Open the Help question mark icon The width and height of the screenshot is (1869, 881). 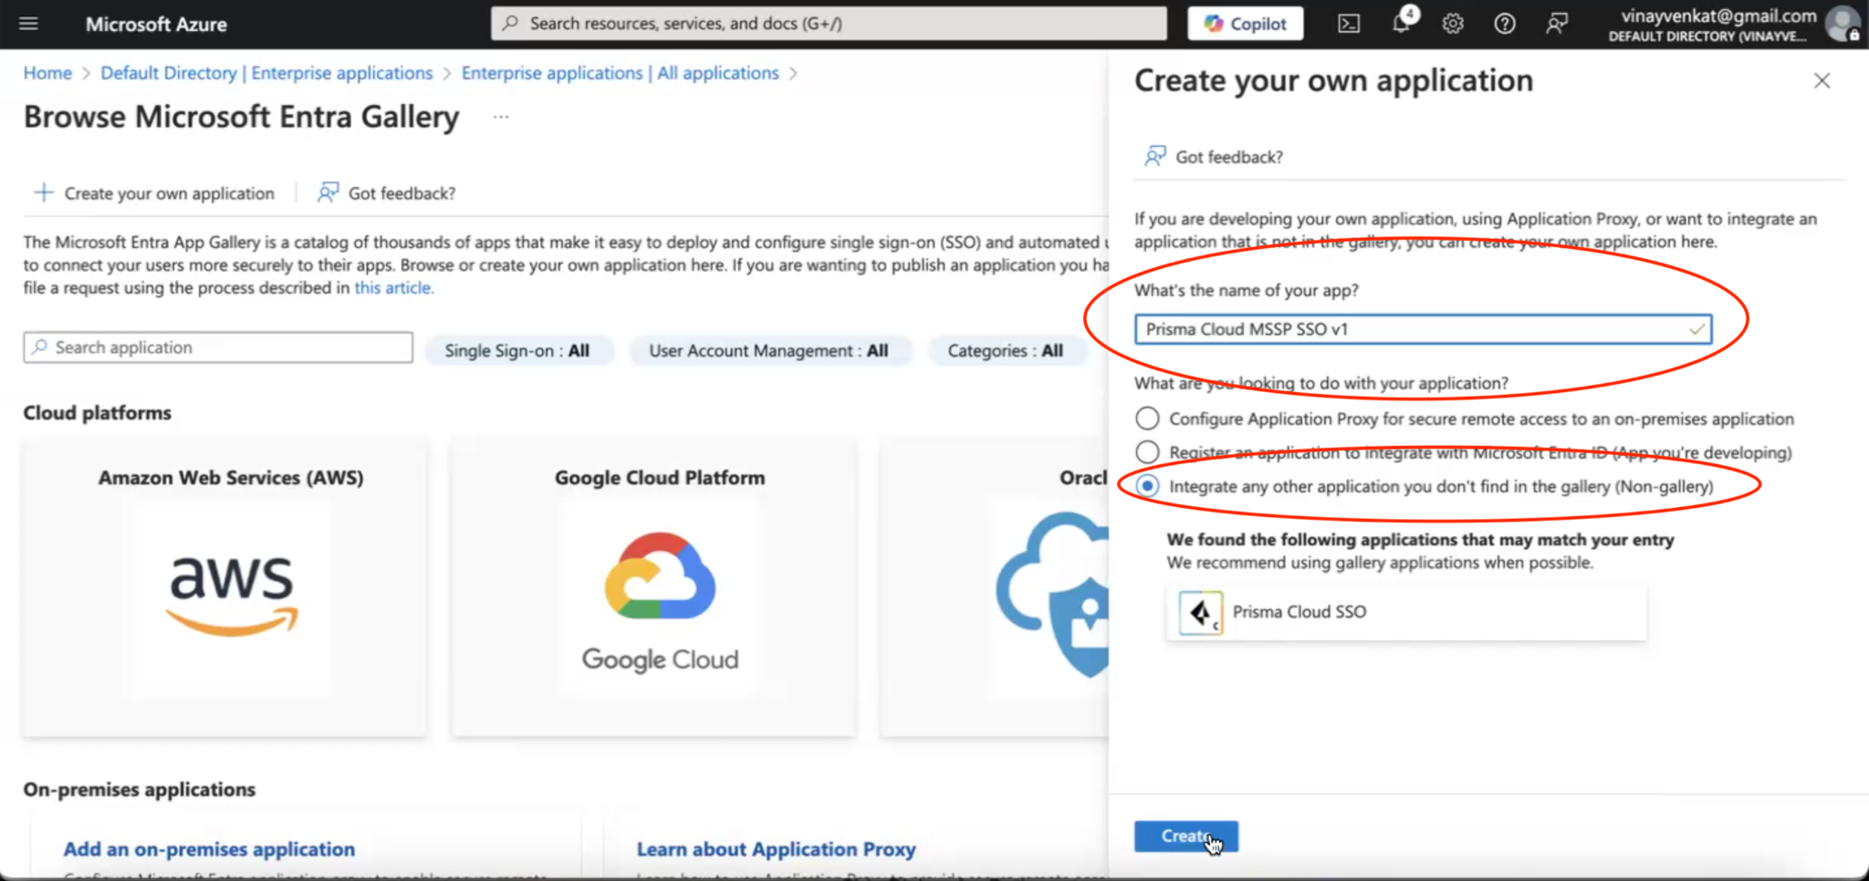coord(1505,24)
